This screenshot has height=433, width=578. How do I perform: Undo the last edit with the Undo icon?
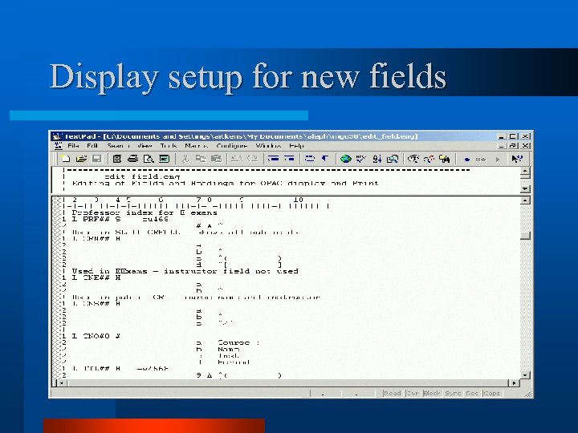tap(236, 159)
